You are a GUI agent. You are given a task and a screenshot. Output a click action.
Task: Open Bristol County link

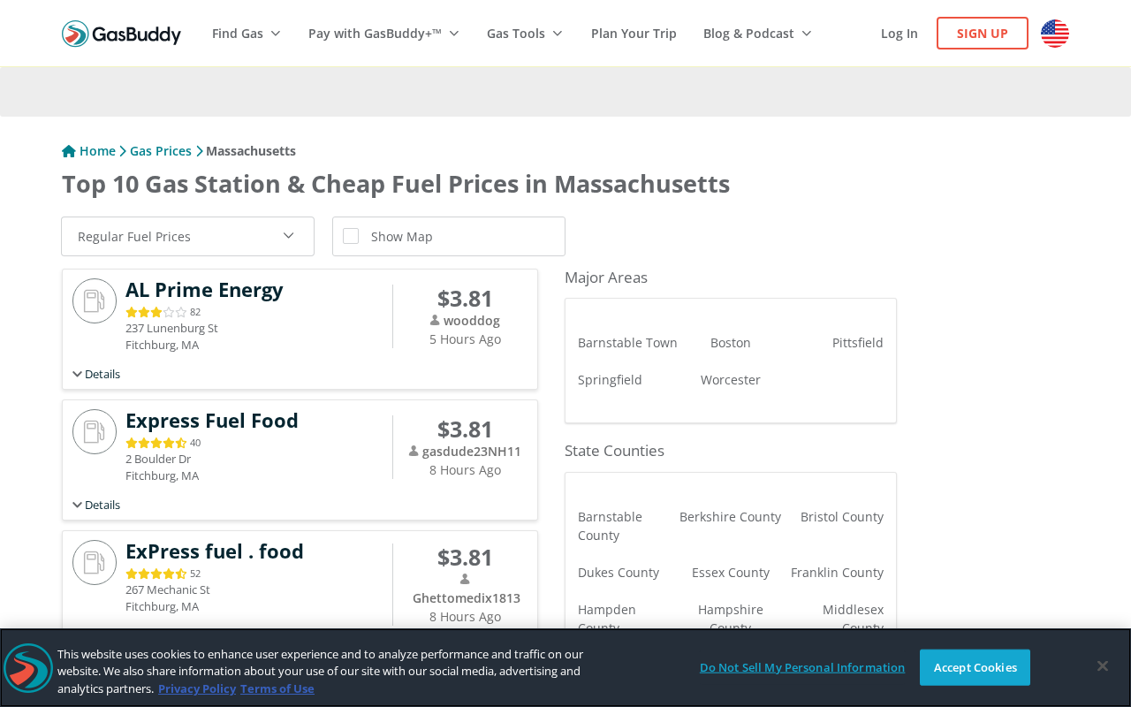pyautogui.click(x=842, y=517)
